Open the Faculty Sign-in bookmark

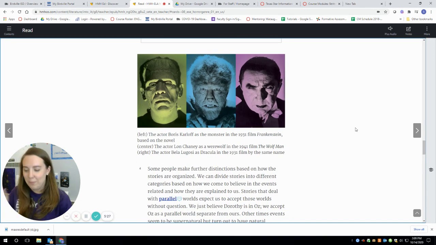[226, 19]
